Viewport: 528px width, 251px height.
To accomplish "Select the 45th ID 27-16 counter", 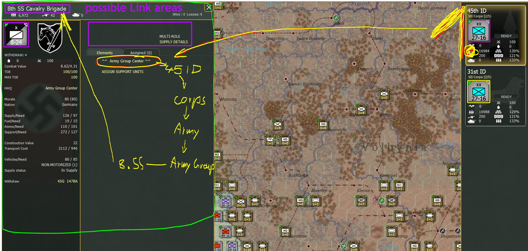I will point(479,31).
